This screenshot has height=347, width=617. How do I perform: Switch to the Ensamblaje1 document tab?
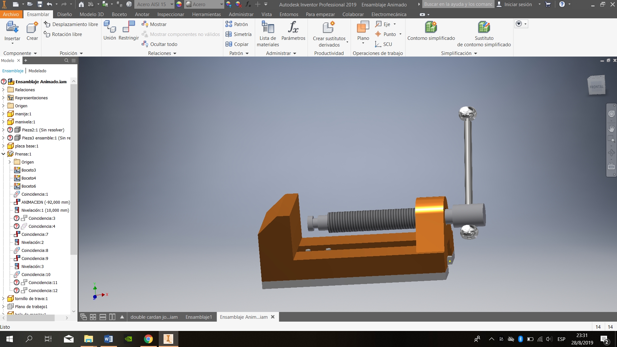click(199, 317)
